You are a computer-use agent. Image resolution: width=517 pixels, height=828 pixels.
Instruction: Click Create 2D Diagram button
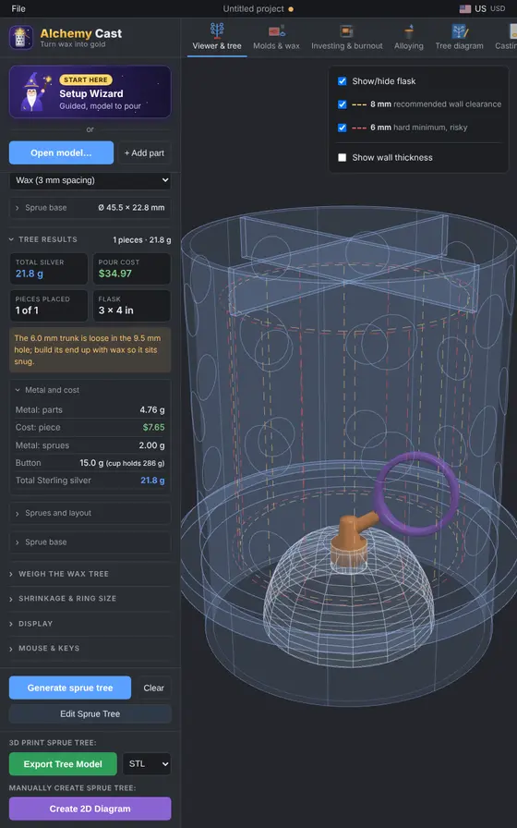[x=90, y=809]
